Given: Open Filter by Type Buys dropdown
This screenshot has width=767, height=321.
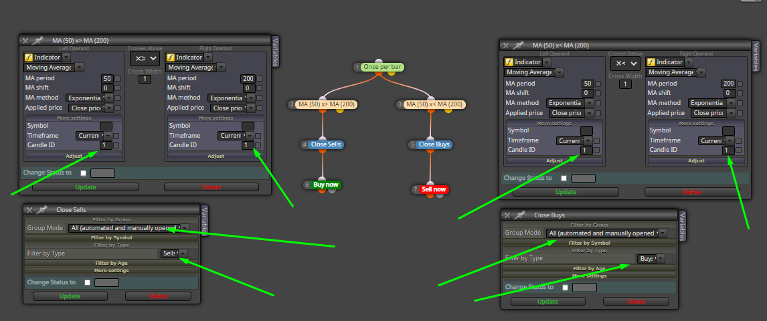Looking at the screenshot, I should (x=651, y=258).
